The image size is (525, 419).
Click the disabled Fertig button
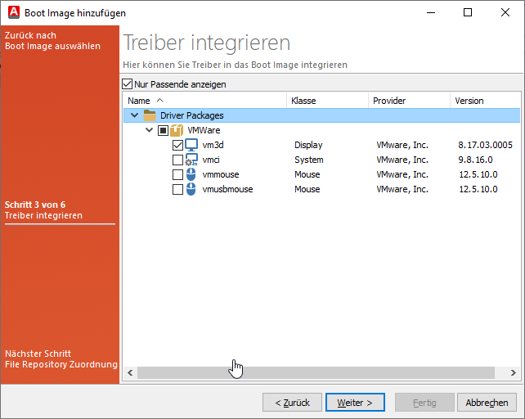point(424,403)
